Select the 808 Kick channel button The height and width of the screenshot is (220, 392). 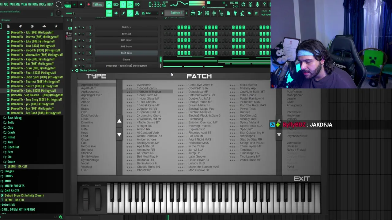(x=126, y=28)
